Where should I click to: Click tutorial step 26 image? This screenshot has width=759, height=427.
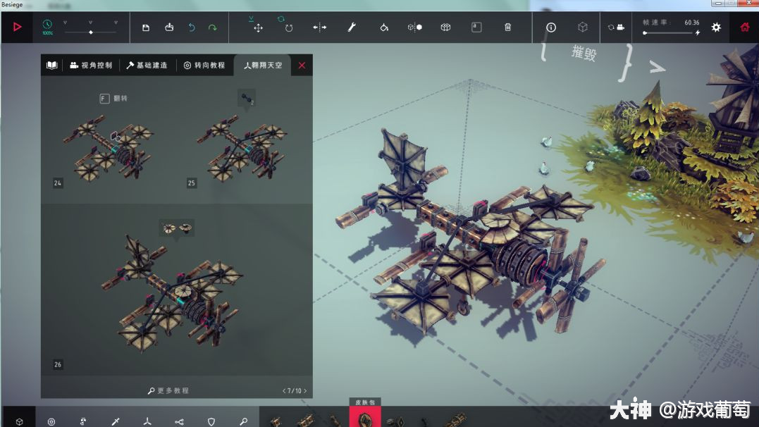(x=173, y=293)
